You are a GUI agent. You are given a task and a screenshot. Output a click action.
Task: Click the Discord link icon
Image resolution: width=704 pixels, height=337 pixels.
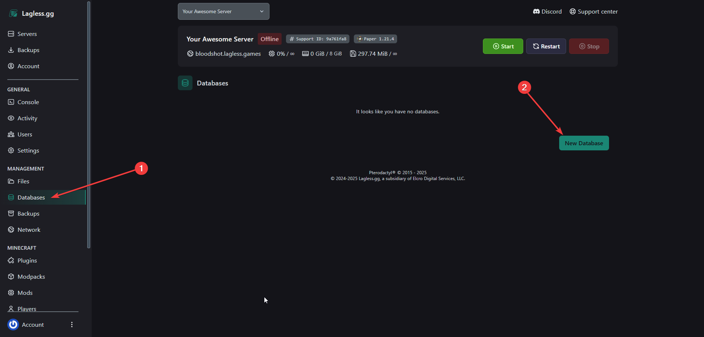pyautogui.click(x=536, y=11)
